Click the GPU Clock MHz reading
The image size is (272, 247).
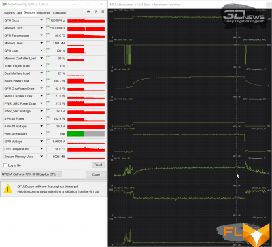click(56, 20)
